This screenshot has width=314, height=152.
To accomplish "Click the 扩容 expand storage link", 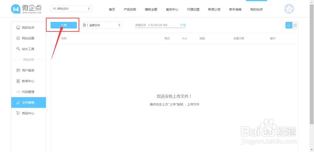I will click(183, 25).
